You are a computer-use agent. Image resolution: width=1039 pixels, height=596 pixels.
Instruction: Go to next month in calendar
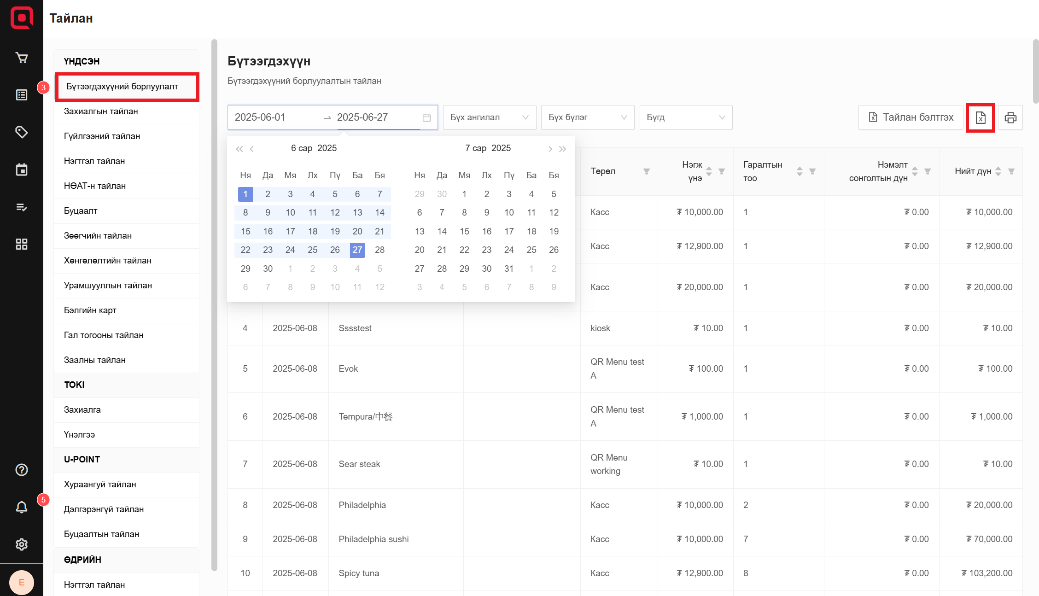(550, 149)
